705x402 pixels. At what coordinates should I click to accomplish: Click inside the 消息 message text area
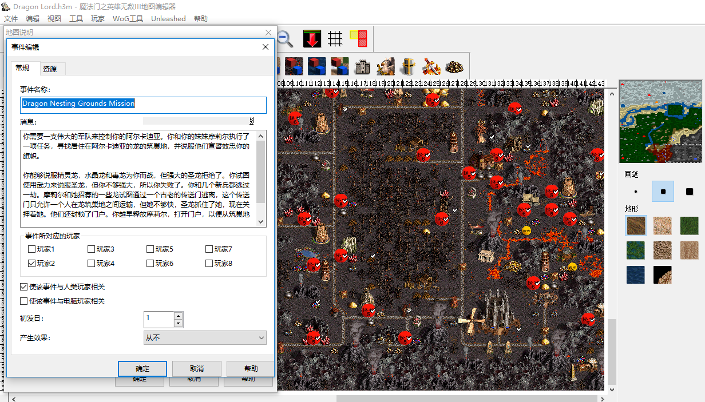coord(138,179)
